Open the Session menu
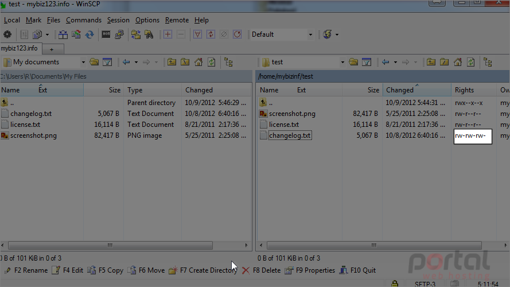The width and height of the screenshot is (510, 287). pyautogui.click(x=118, y=20)
